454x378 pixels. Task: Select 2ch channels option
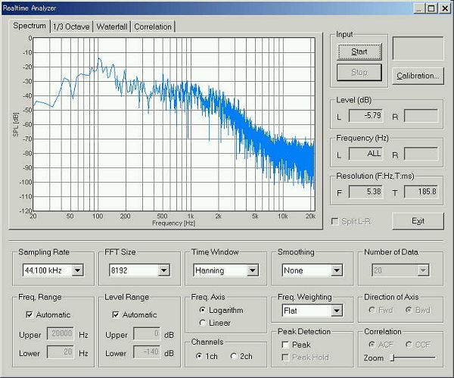point(234,356)
